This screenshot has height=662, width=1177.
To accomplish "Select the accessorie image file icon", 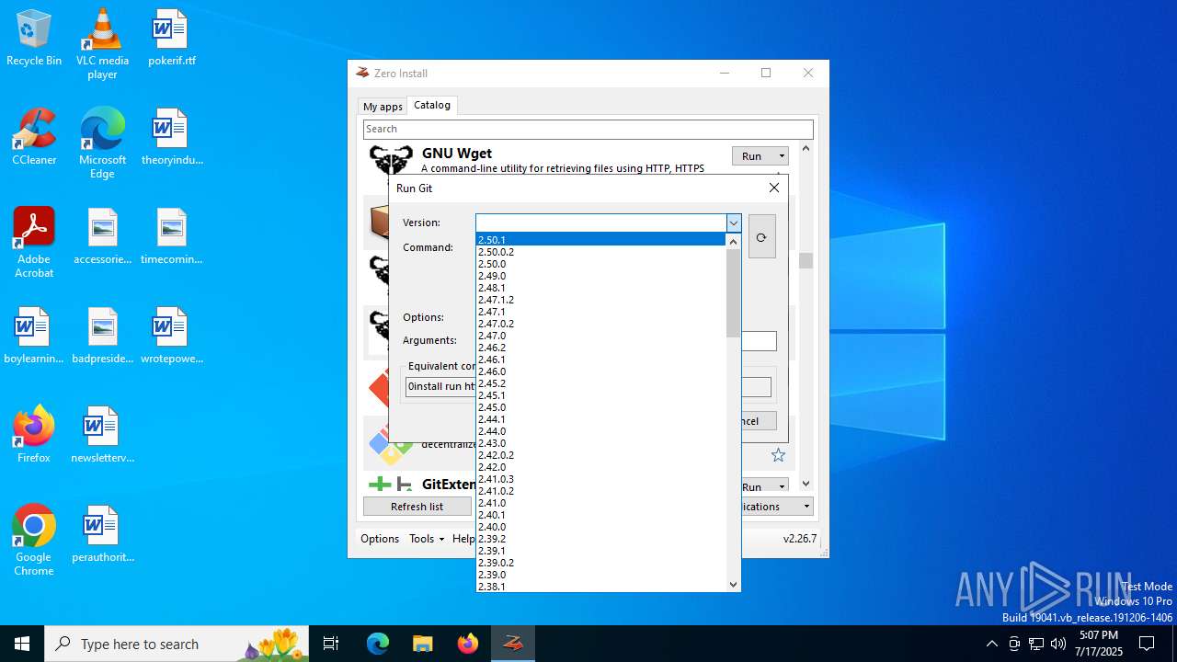I will [102, 237].
